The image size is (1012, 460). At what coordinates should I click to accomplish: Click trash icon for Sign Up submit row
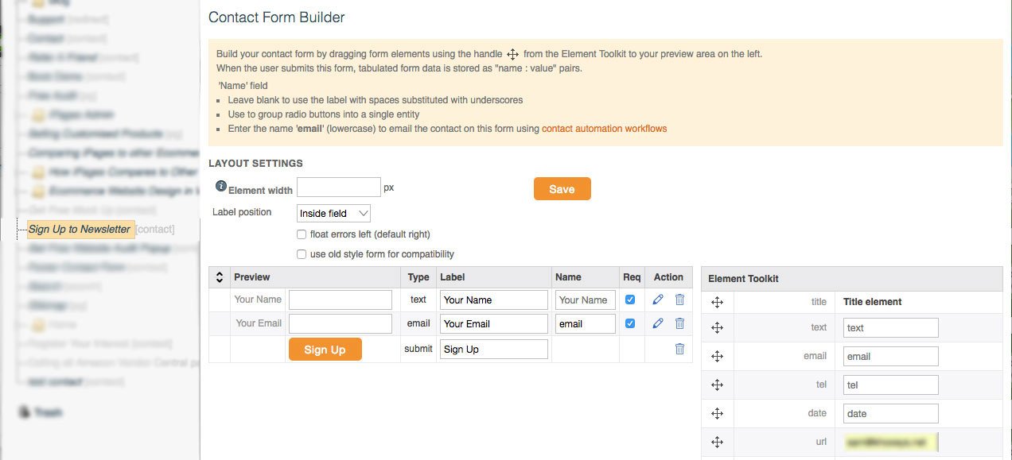pyautogui.click(x=679, y=349)
